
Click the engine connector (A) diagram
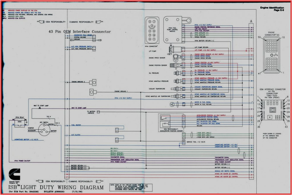271,55
